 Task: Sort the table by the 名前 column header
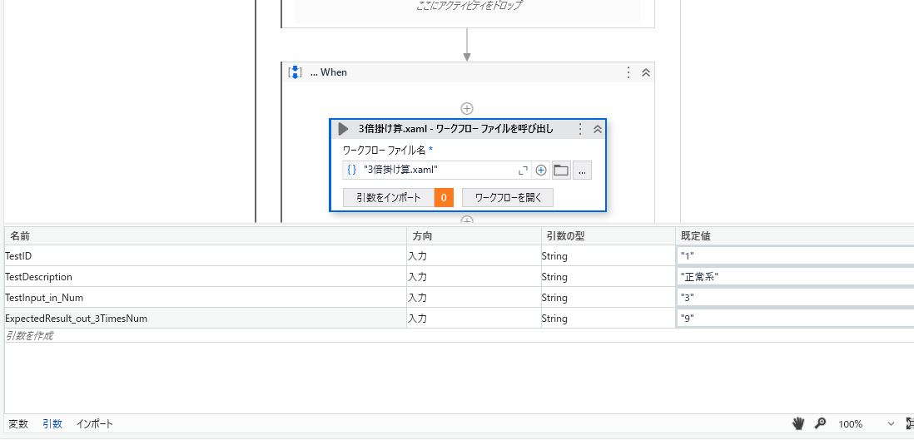coord(205,236)
